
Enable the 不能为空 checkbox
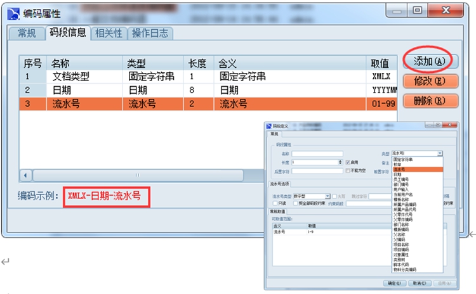pyautogui.click(x=347, y=170)
